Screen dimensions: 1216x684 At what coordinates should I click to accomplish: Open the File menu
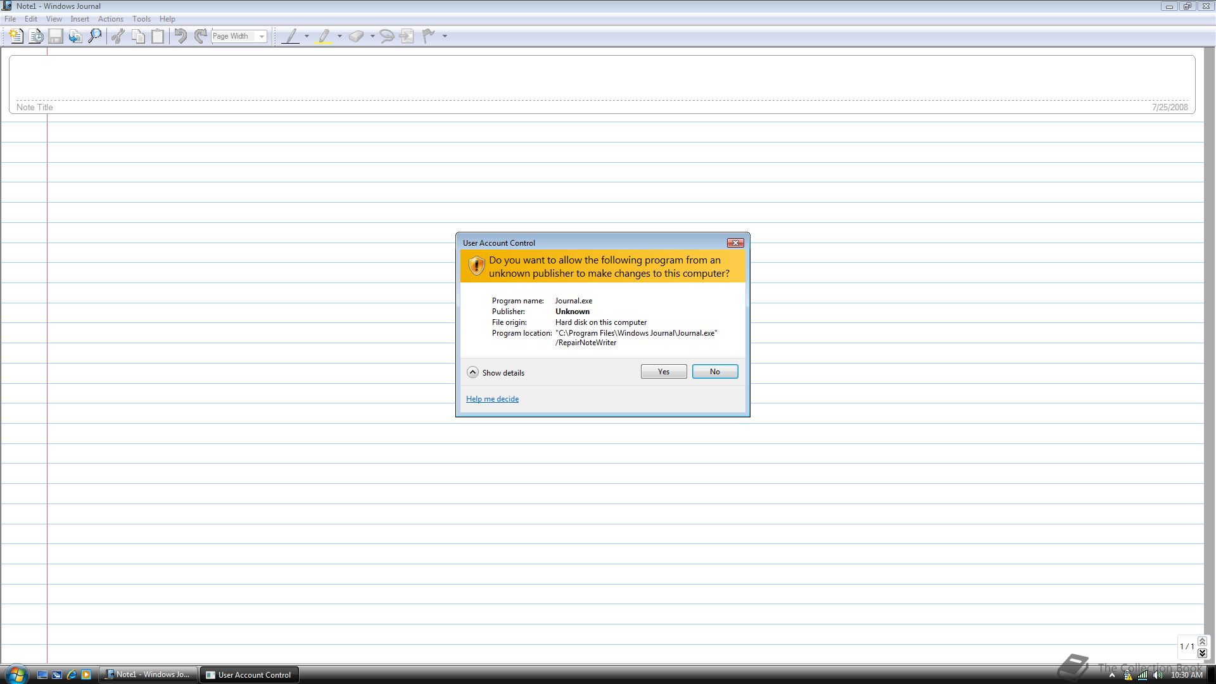click(x=10, y=19)
